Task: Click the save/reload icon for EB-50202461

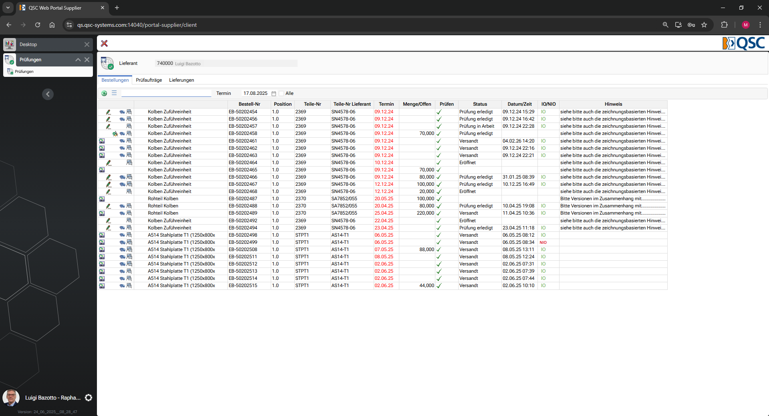Action: coord(102,141)
